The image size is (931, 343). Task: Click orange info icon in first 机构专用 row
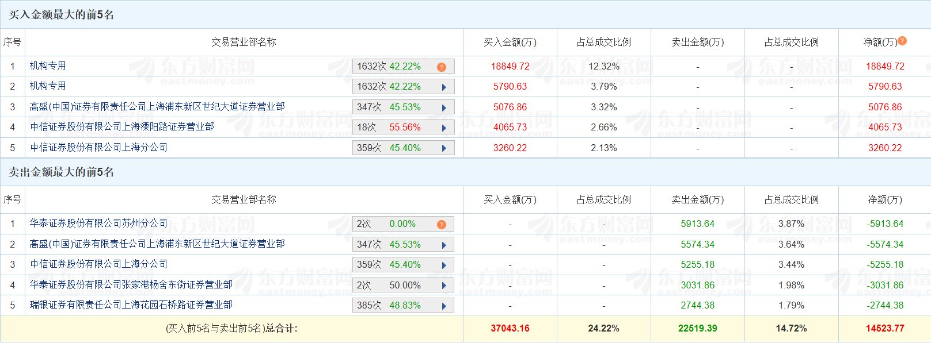(442, 67)
